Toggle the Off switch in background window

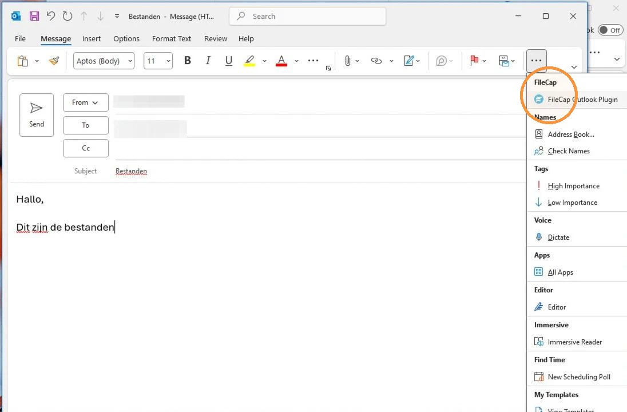pos(610,30)
